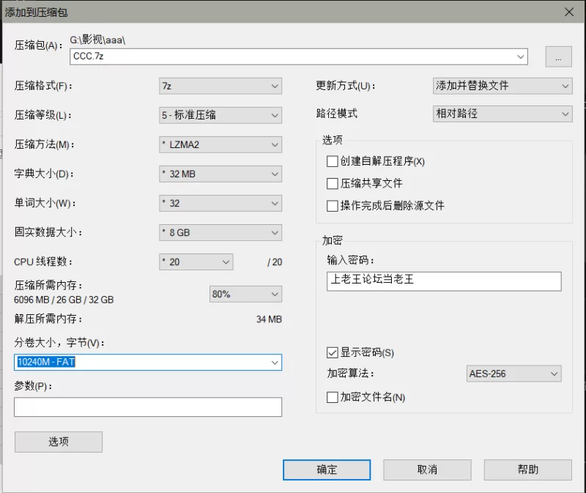This screenshot has height=493, width=586.
Task: Open the CPU threads count dropdown
Action: coord(196,262)
